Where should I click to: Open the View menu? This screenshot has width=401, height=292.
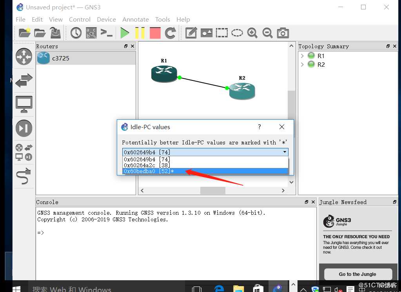56,20
